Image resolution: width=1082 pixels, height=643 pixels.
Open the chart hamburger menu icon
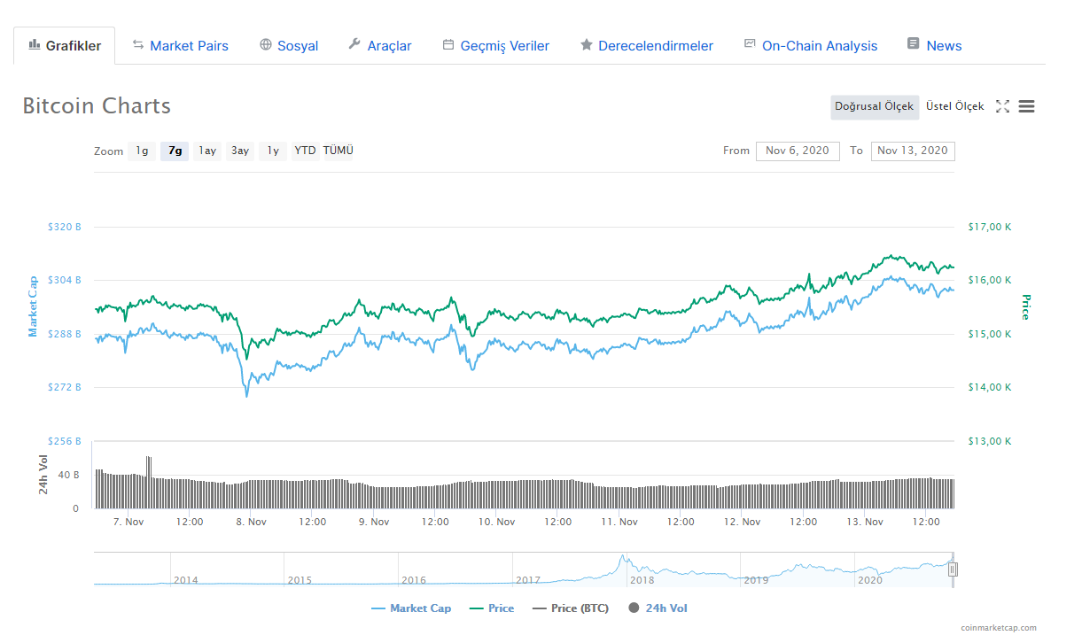[x=1027, y=106]
